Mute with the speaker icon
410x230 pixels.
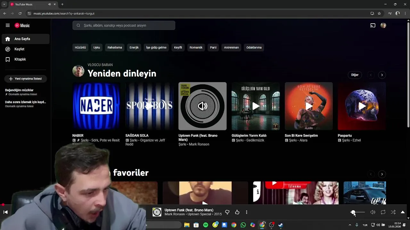point(373,212)
